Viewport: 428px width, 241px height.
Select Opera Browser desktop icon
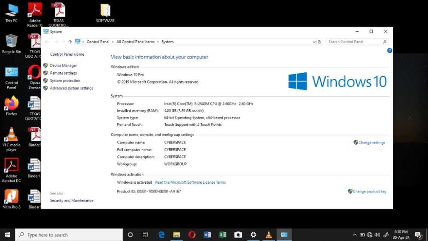point(34,77)
